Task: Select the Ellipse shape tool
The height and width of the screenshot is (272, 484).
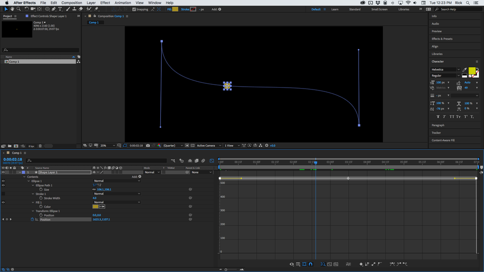Action: pos(47,9)
